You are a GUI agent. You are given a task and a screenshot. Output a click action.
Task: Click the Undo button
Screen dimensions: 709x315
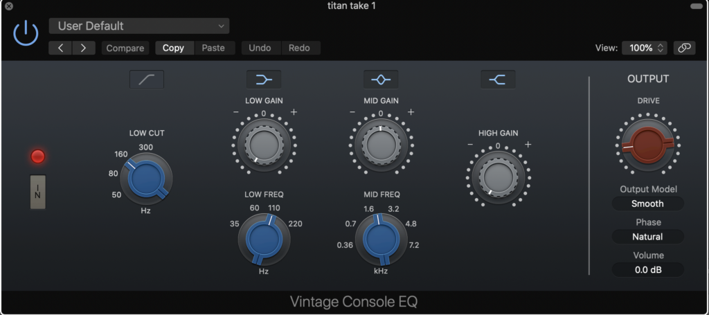tap(260, 48)
